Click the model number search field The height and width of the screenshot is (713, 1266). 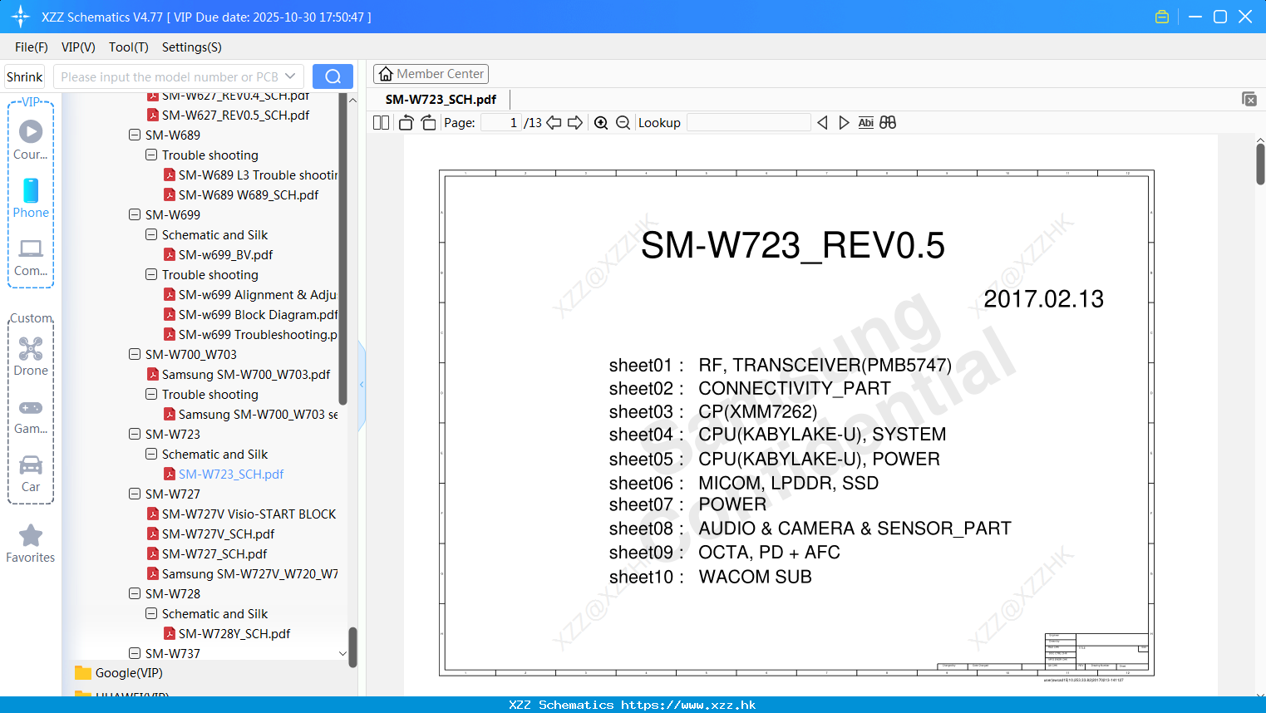tap(170, 76)
